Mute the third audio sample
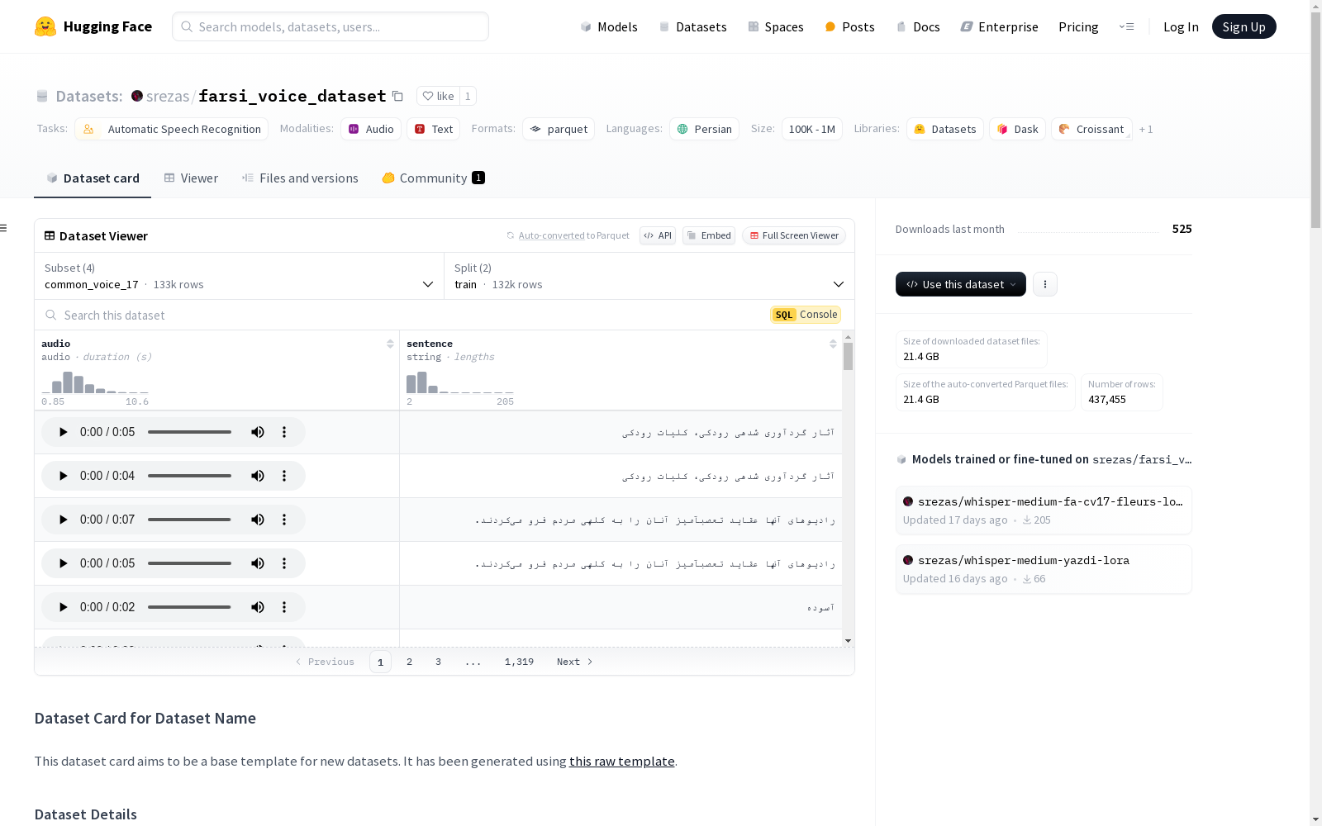The width and height of the screenshot is (1322, 826). point(257,519)
